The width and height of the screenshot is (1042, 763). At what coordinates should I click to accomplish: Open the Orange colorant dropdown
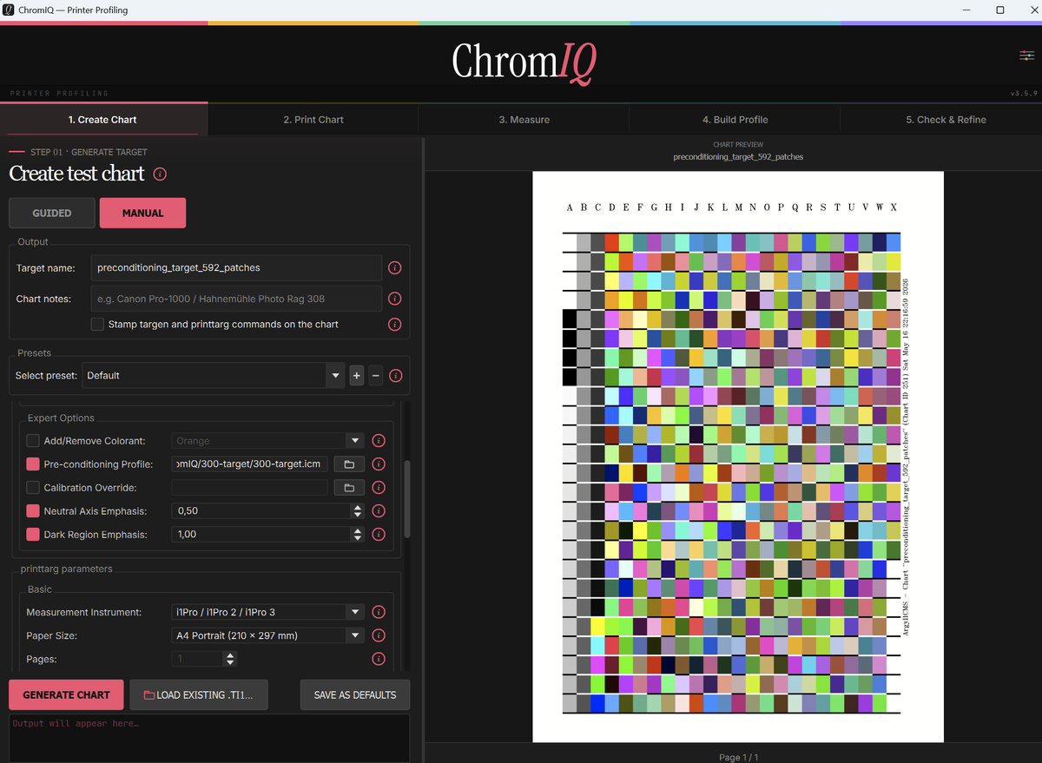point(267,440)
